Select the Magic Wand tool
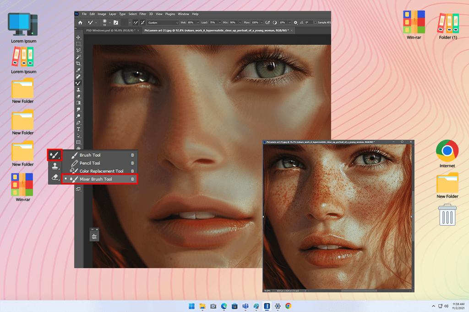Screen dimensions: 469x312 point(78,57)
